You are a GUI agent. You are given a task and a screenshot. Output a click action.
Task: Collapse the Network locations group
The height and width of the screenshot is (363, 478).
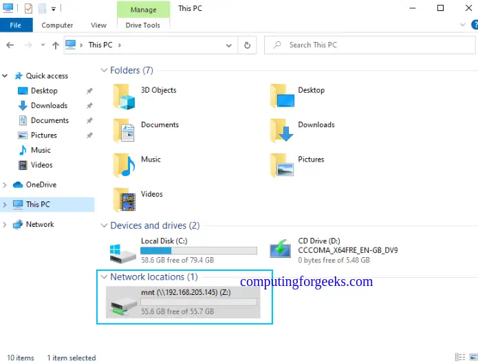point(104,277)
